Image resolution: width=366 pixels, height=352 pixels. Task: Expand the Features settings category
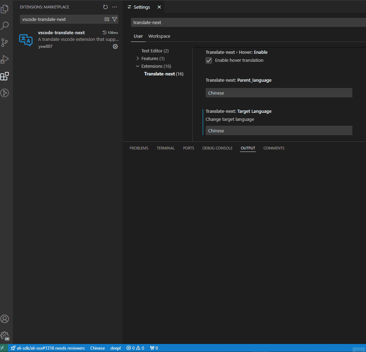138,58
